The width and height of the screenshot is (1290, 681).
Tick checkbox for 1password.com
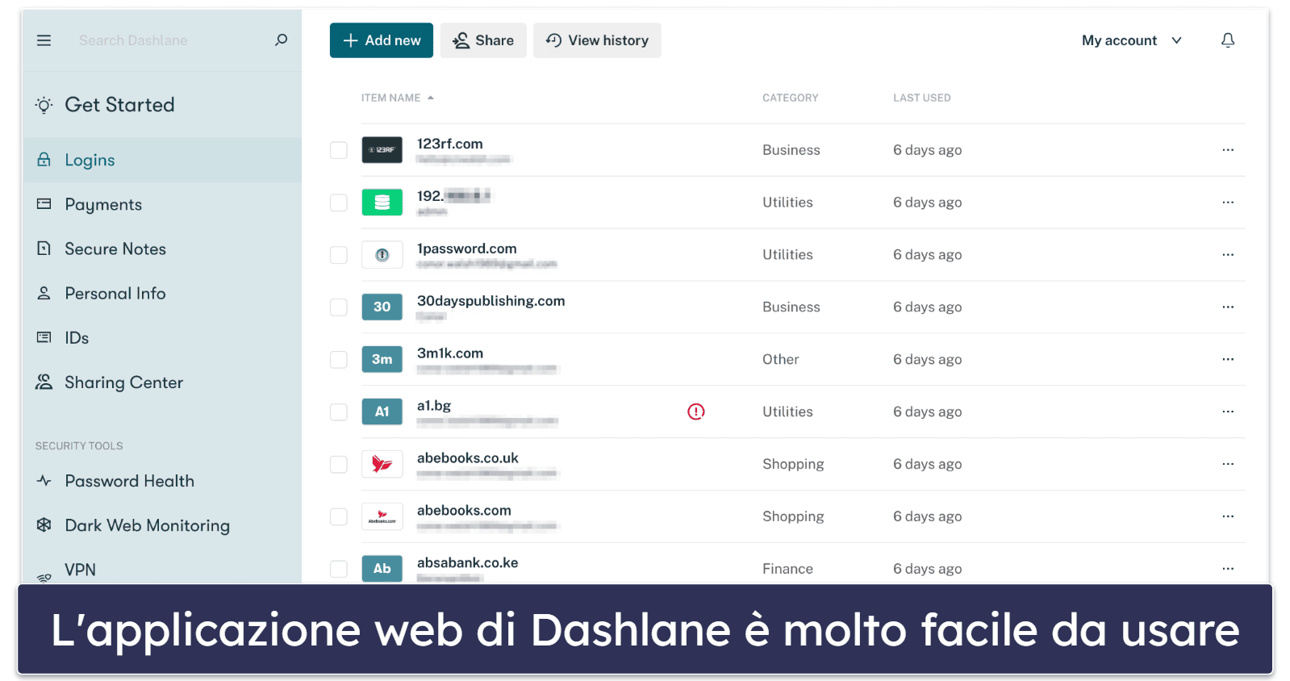(339, 255)
